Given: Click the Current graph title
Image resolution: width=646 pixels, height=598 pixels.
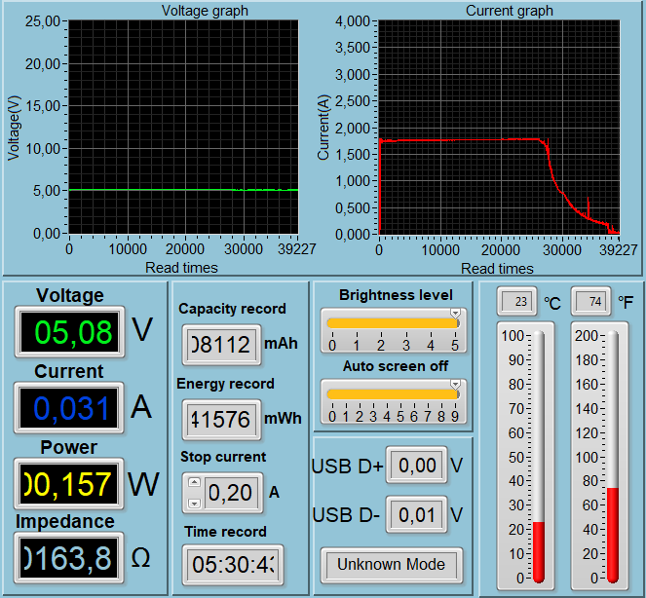Looking at the screenshot, I should click(x=510, y=11).
